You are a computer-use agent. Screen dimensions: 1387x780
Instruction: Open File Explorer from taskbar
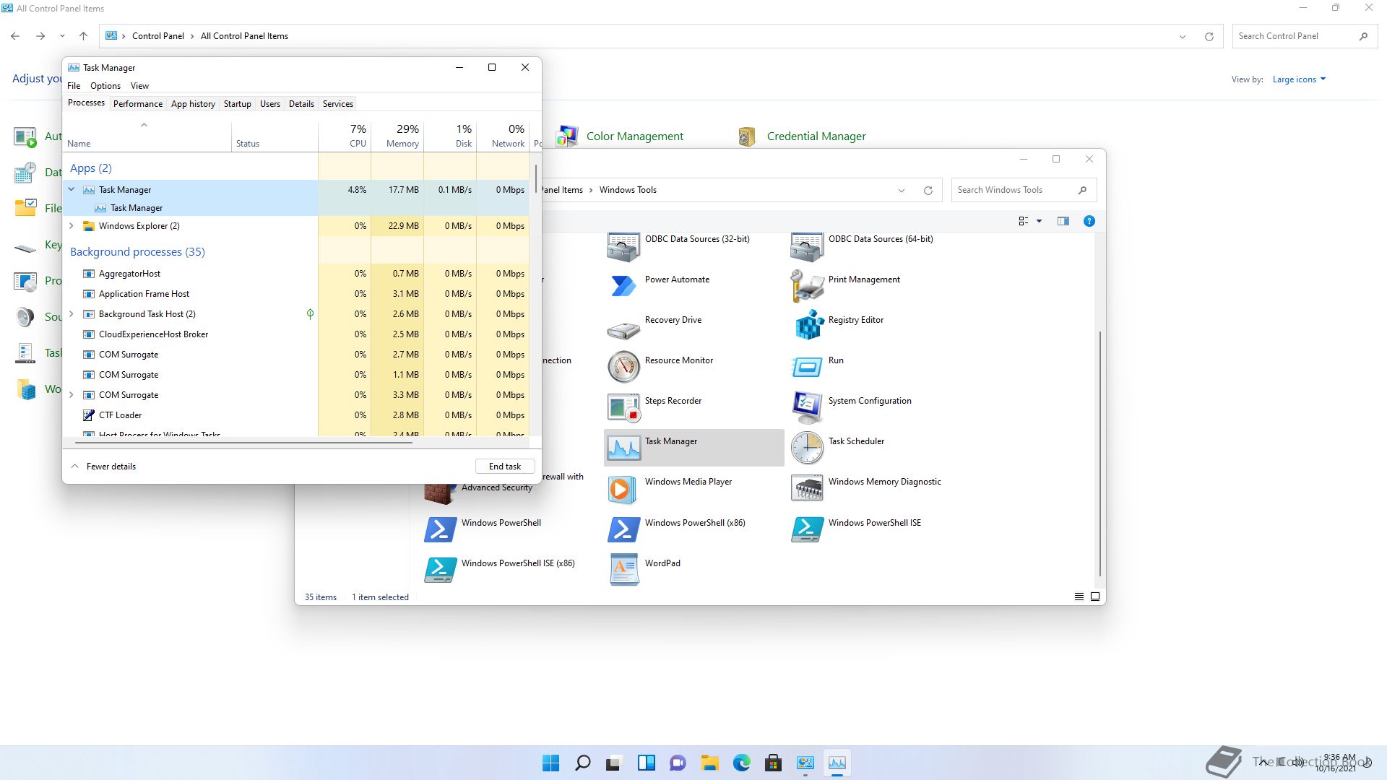click(x=709, y=763)
